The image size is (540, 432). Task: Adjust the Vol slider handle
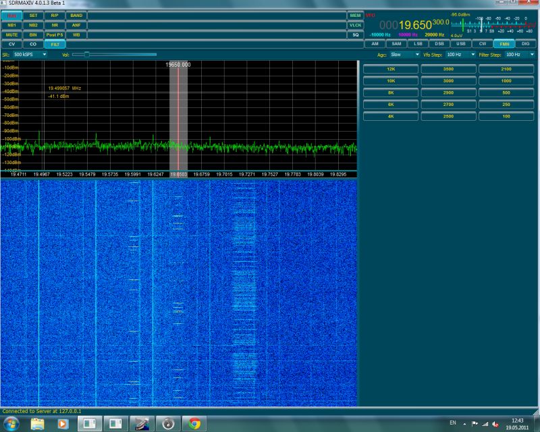point(87,55)
